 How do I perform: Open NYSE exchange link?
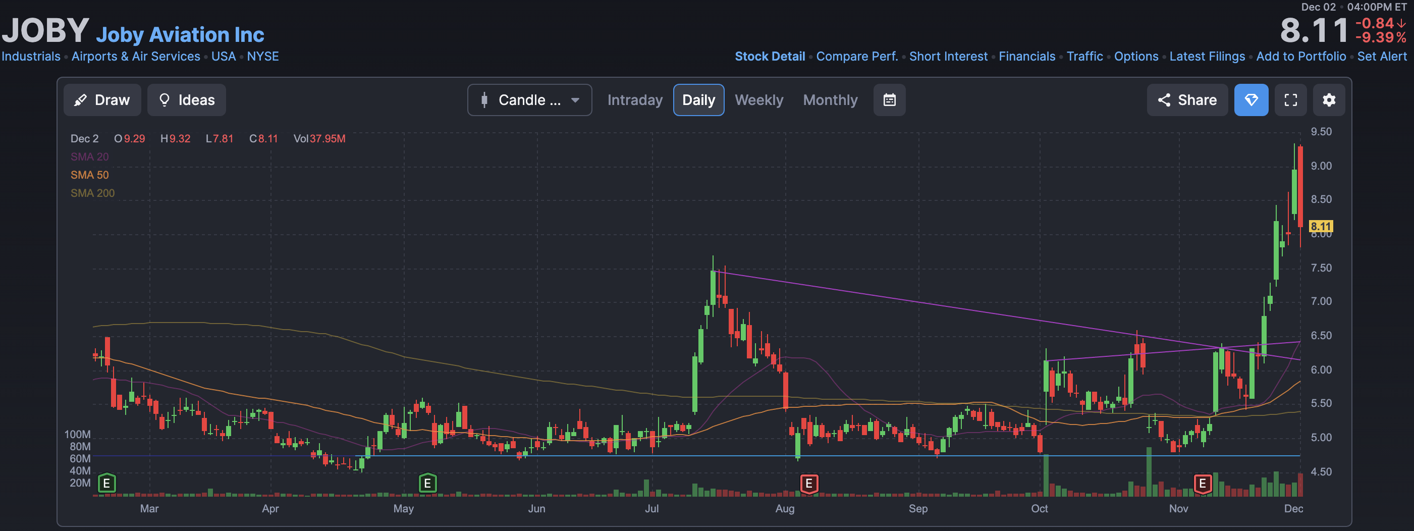pyautogui.click(x=263, y=57)
